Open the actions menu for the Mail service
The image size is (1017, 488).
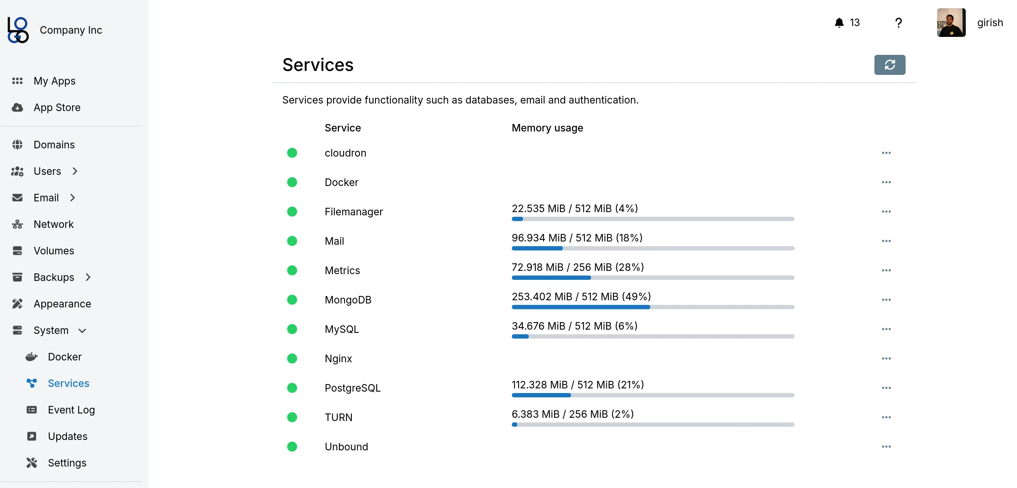coord(886,241)
